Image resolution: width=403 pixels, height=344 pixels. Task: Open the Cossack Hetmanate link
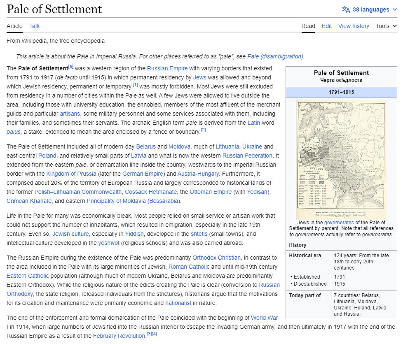[x=151, y=192]
